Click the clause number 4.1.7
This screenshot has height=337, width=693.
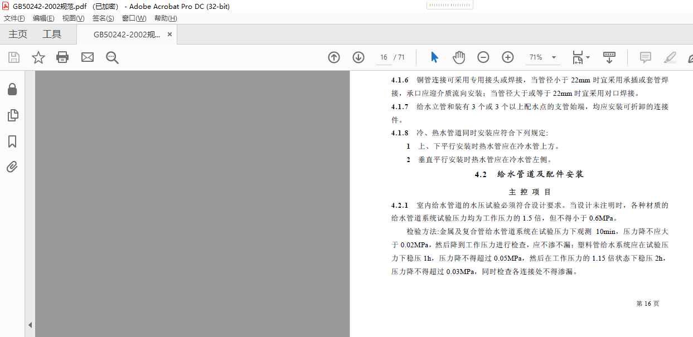400,106
